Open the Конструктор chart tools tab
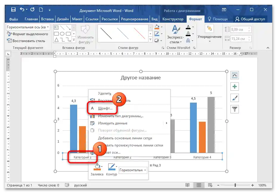Image resolution: width=277 pixels, height=193 pixels. click(x=173, y=19)
